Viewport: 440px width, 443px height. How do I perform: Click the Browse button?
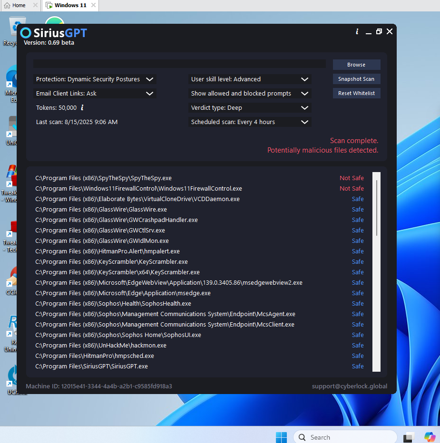click(356, 65)
